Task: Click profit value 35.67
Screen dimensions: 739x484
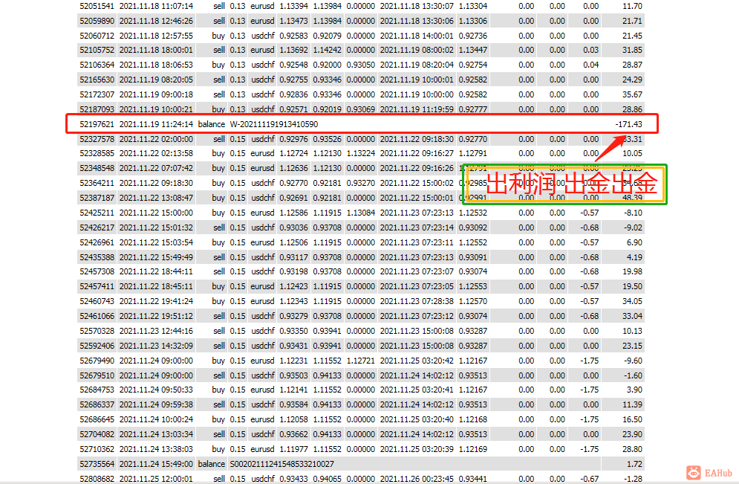Action: 633,94
